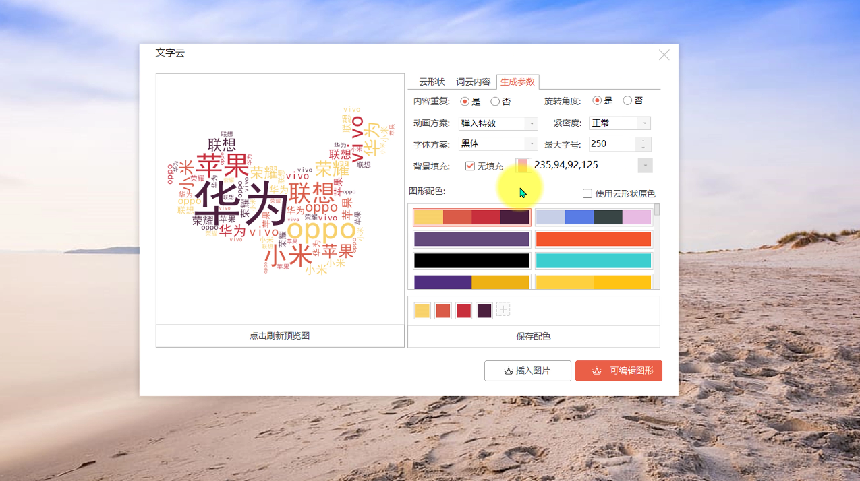This screenshot has height=481, width=860.
Task: Select the yellow custom color square
Action: [x=422, y=311]
